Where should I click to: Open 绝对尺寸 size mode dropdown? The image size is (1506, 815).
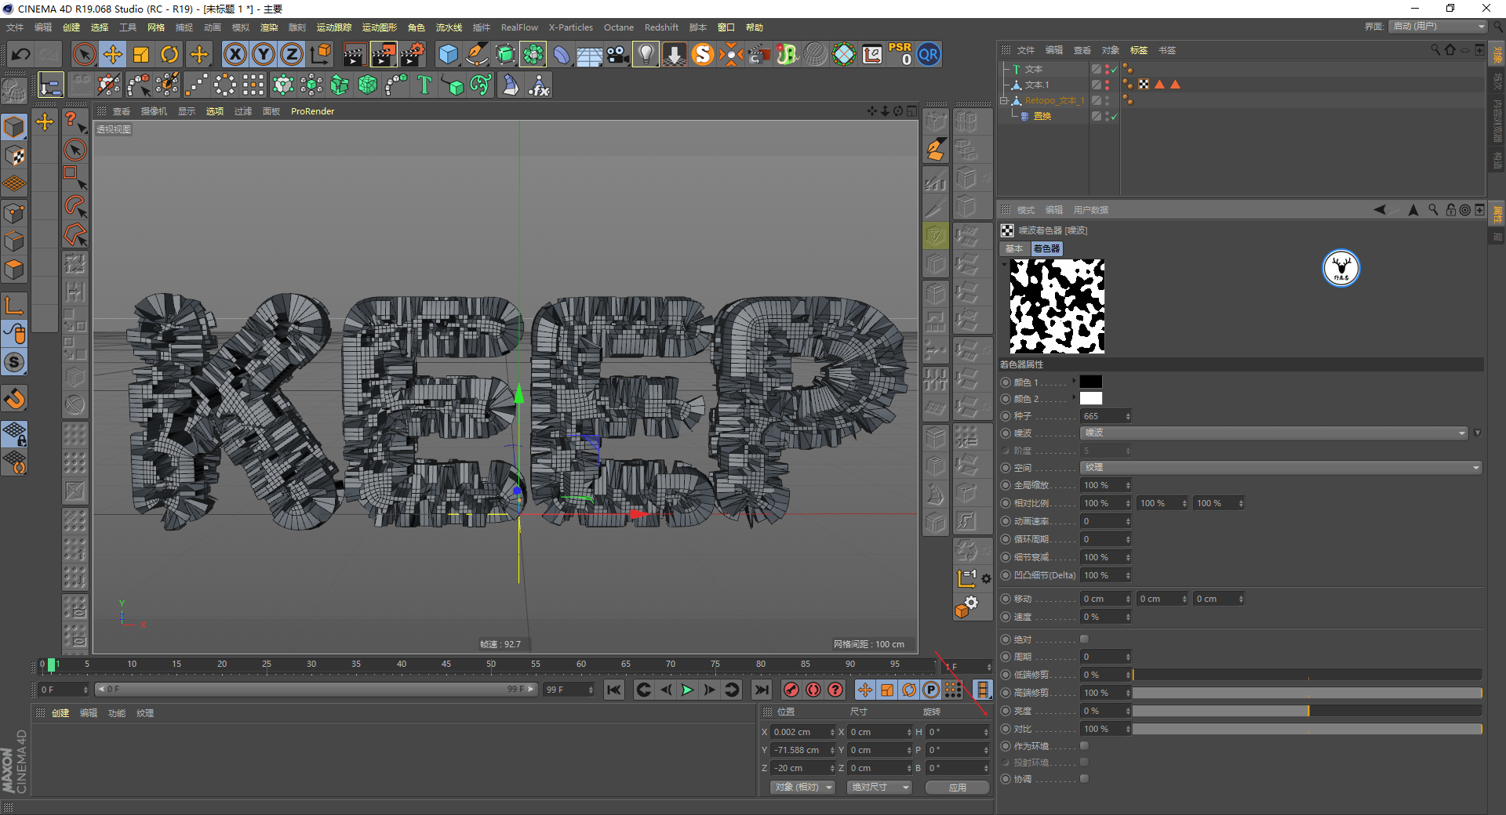(879, 787)
